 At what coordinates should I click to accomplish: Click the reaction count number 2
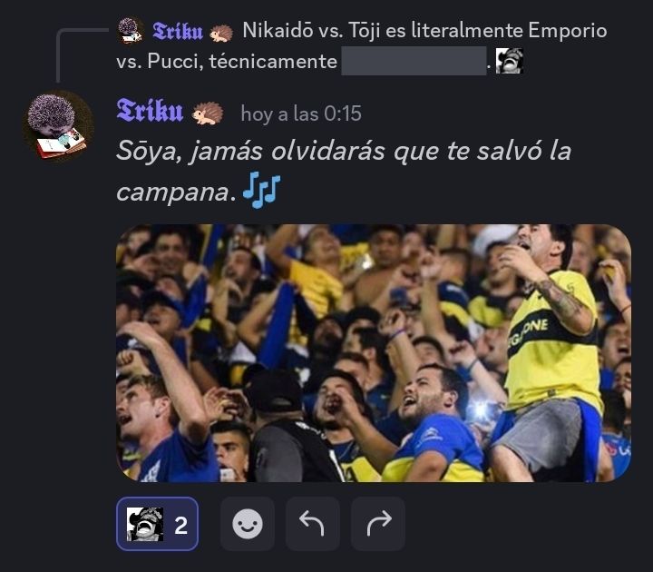click(x=180, y=526)
